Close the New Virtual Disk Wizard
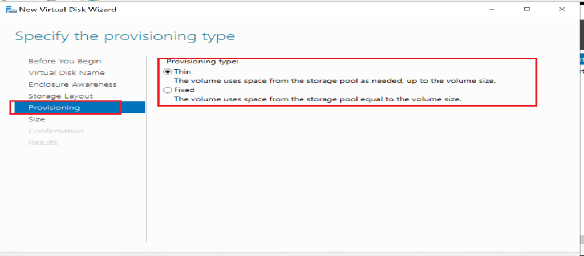This screenshot has height=256, width=584. point(562,9)
